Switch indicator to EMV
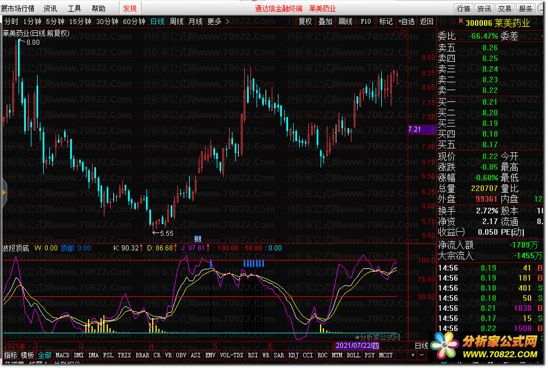Viewport: 548px width, 368px height. tap(211, 355)
